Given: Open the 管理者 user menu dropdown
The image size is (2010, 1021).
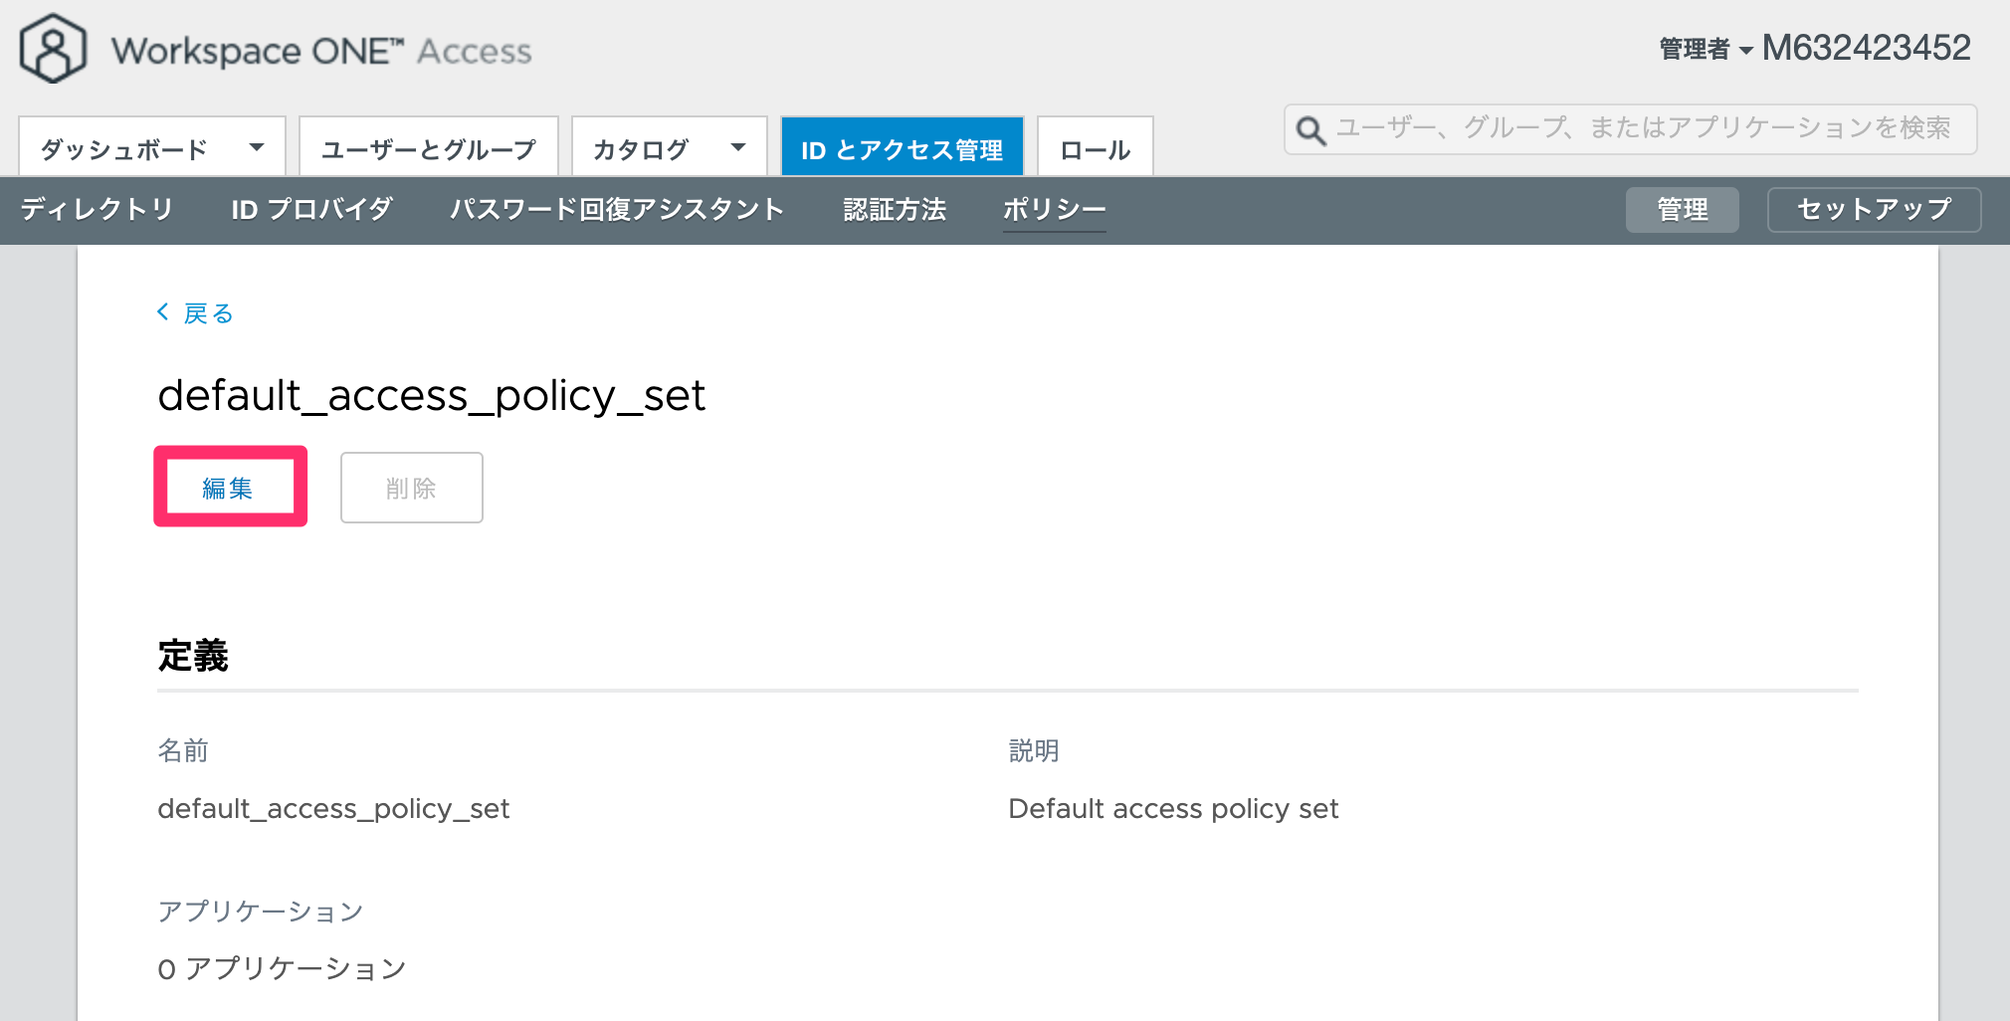Looking at the screenshot, I should [1706, 49].
